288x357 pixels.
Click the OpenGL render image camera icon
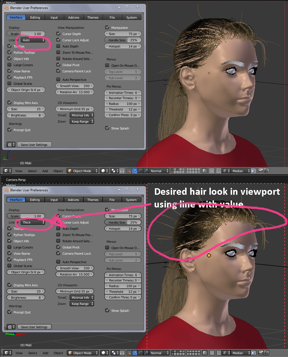click(x=260, y=171)
